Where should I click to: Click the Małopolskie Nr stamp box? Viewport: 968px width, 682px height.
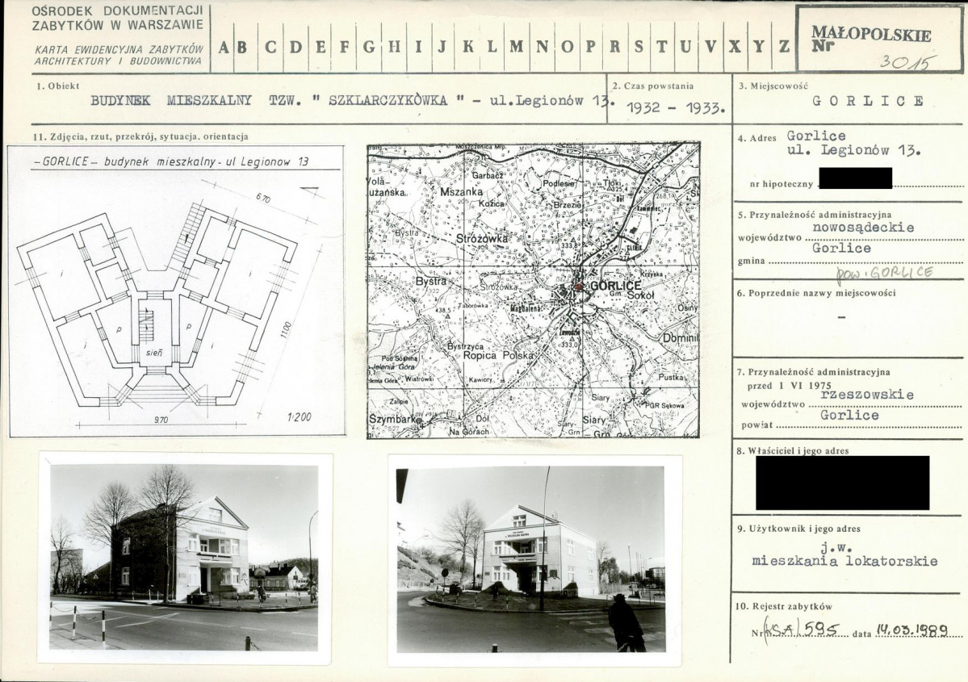pyautogui.click(x=878, y=40)
